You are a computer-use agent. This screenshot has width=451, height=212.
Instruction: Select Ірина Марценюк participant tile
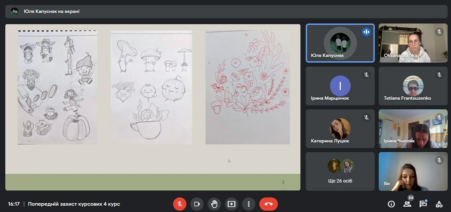[340, 86]
